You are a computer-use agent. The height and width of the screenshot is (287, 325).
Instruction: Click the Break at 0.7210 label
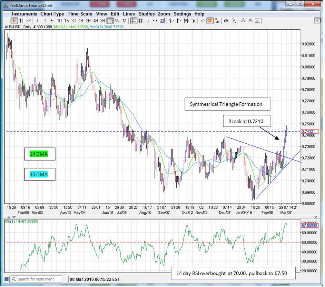[x=246, y=121]
